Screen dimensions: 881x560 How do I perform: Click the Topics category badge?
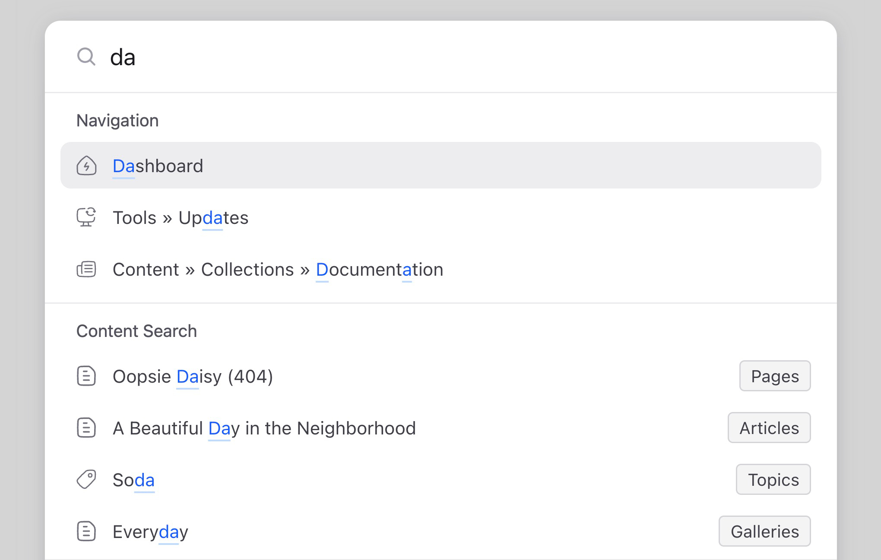coord(773,479)
